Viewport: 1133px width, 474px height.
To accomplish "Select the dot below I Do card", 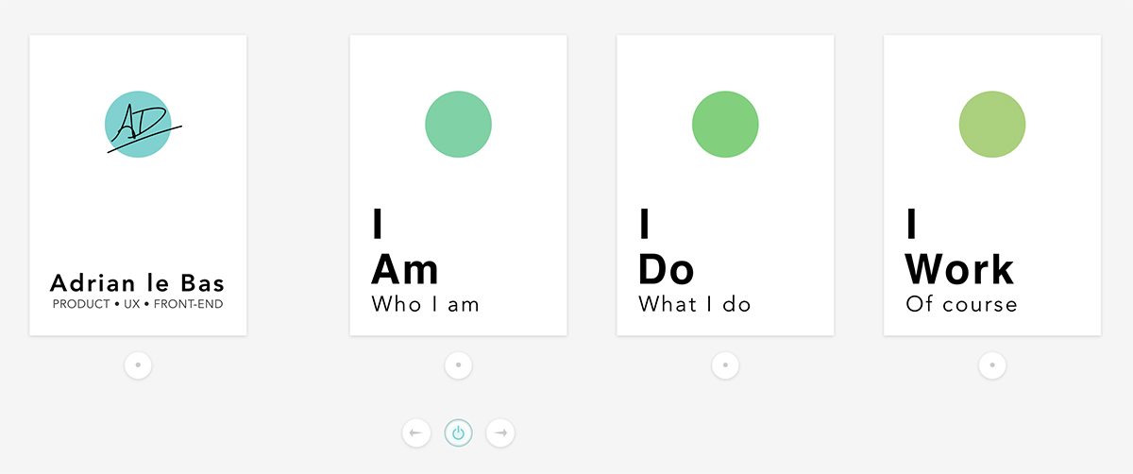I will click(725, 364).
